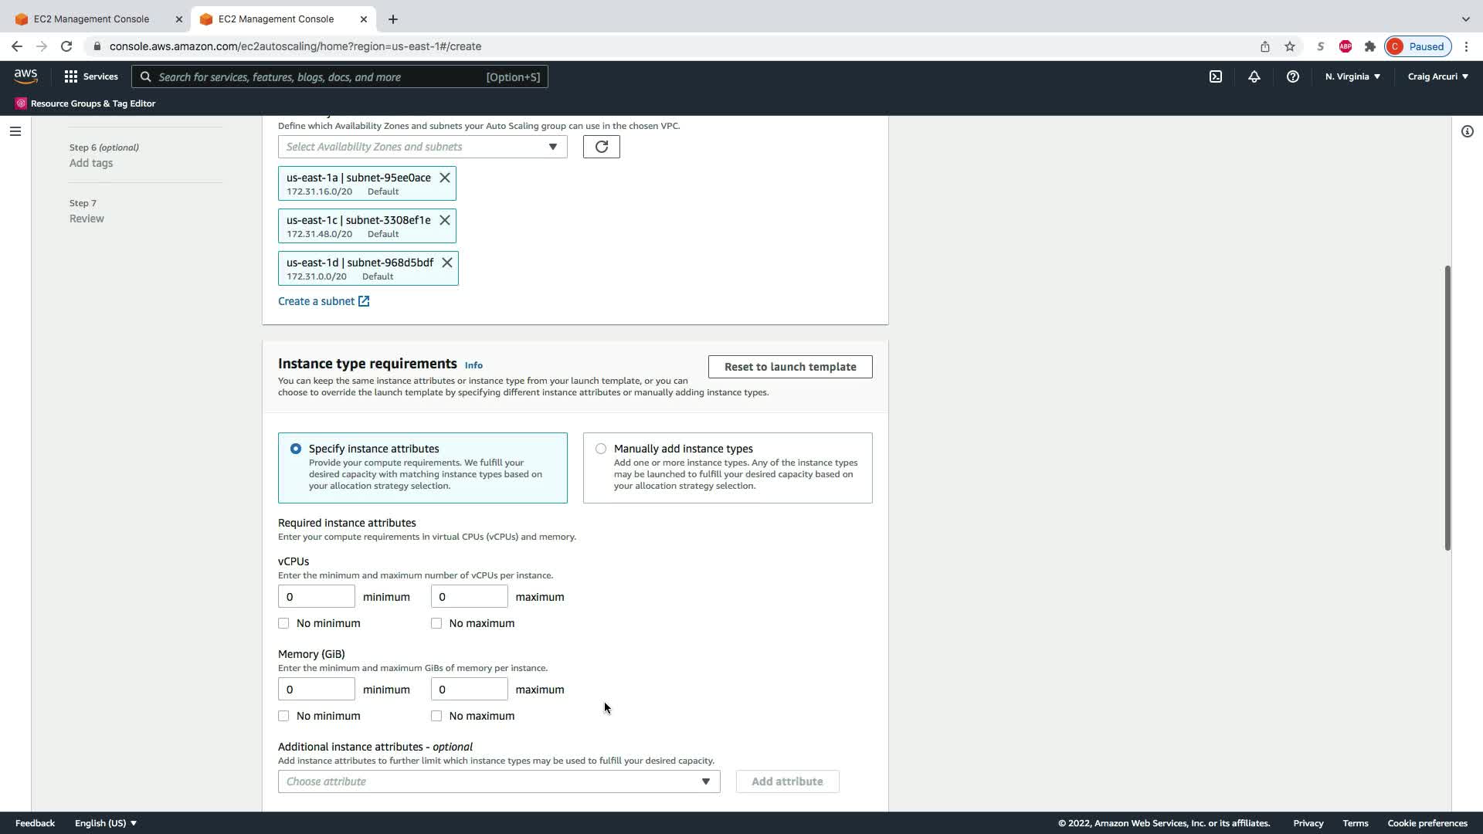
Task: Open the Services grid menu
Action: [91, 76]
